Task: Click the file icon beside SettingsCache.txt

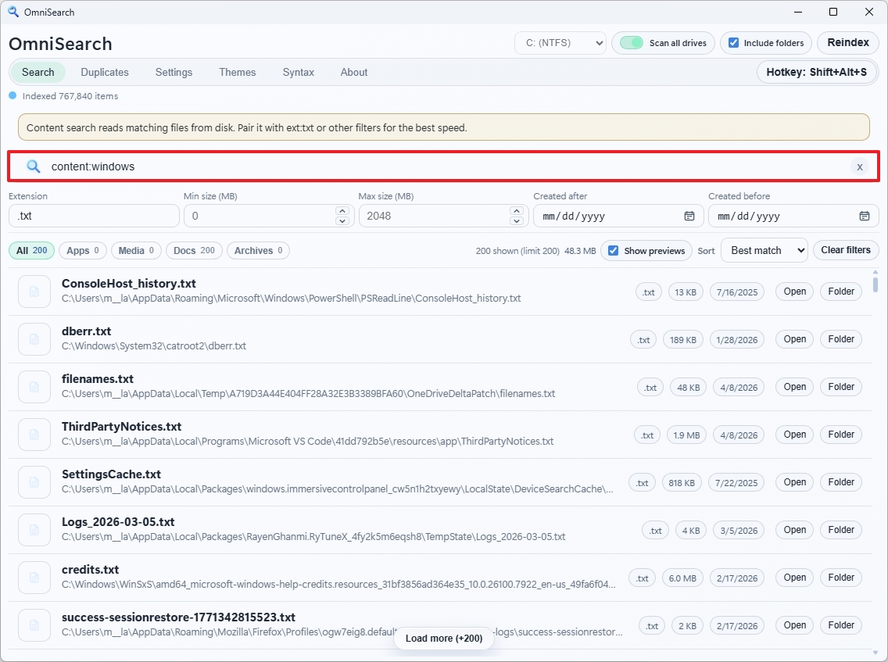Action: [x=34, y=481]
